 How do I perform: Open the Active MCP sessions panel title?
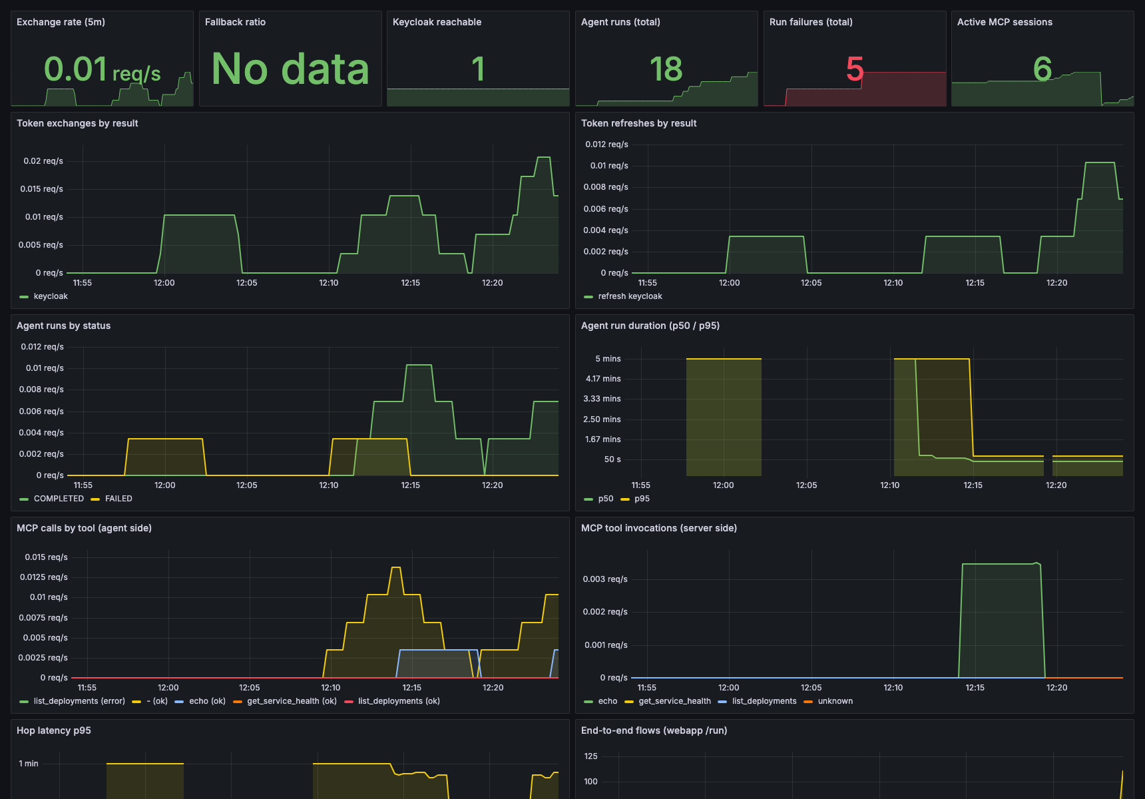pyautogui.click(x=1005, y=22)
